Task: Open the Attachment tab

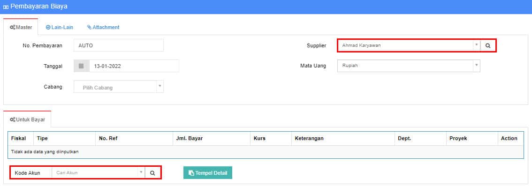Action: tap(103, 27)
